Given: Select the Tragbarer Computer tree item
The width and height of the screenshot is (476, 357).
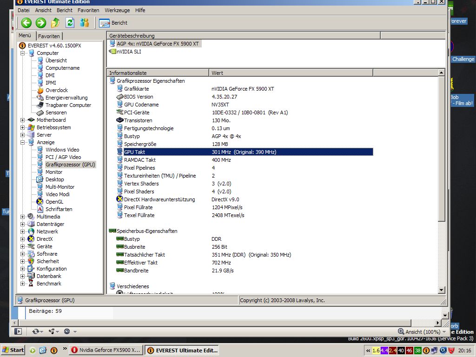Looking at the screenshot, I should pyautogui.click(x=68, y=105).
